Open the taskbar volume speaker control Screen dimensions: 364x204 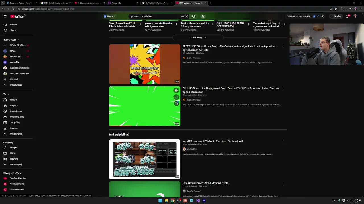pyautogui.click(x=347, y=201)
